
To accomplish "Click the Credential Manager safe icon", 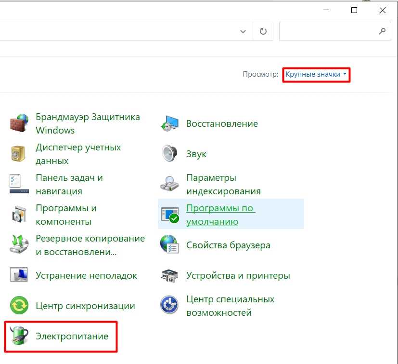I will 18,154.
